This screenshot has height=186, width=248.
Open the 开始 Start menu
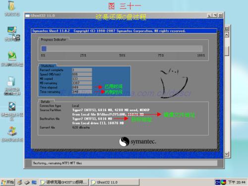(x=7, y=182)
